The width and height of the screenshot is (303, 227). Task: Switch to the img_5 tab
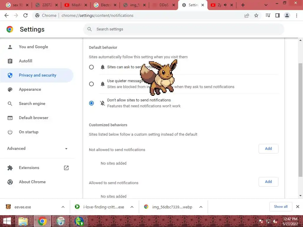(x=135, y=5)
